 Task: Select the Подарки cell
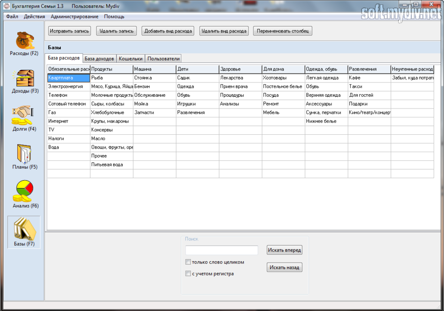(x=369, y=104)
